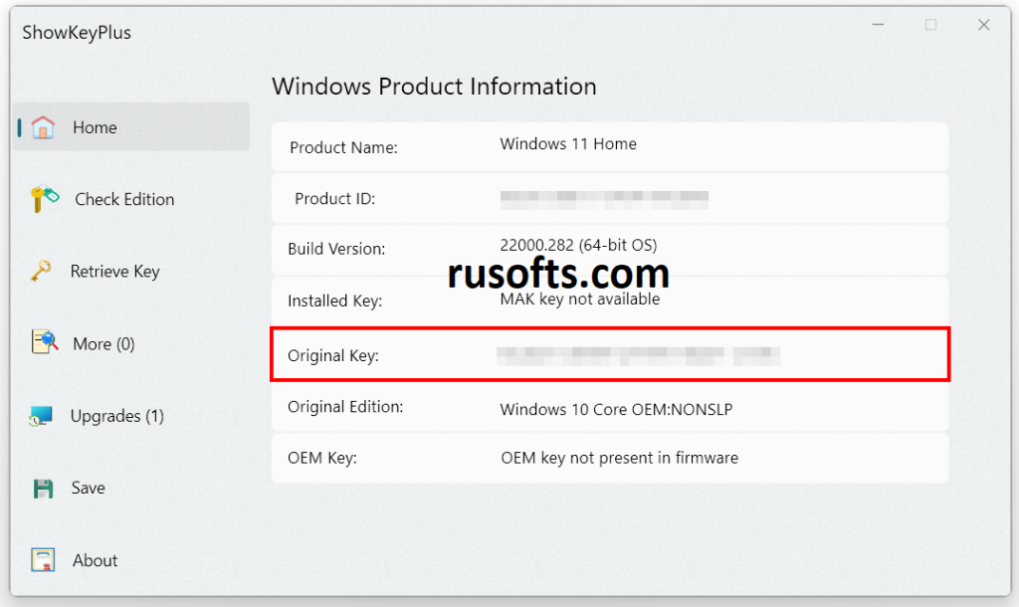Click the About certificate icon
1019x607 pixels.
coord(43,560)
